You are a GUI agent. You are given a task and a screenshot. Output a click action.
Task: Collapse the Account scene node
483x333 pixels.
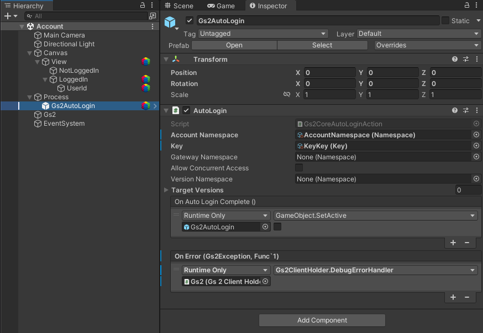click(22, 26)
